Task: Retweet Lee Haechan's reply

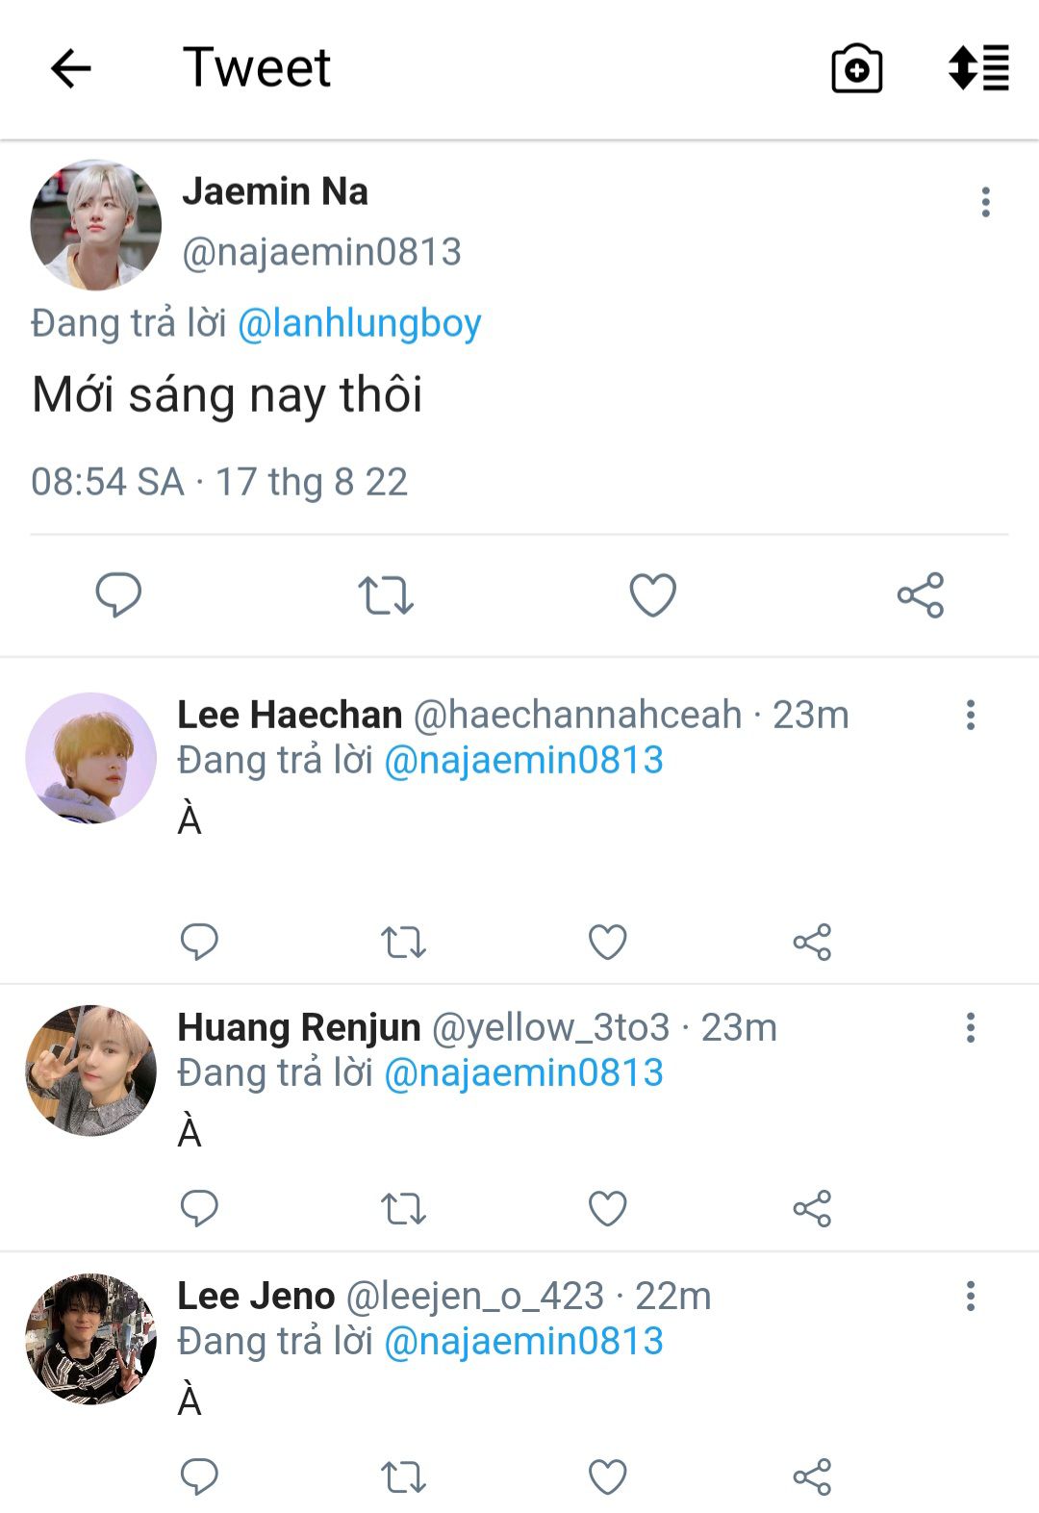Action: coord(403,942)
